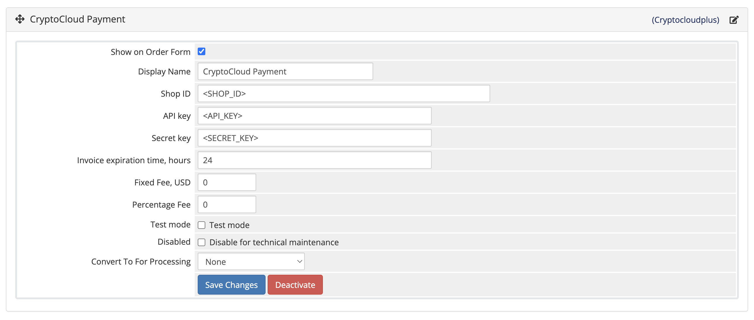Focus the Shop ID input
The image size is (754, 320).
(344, 93)
